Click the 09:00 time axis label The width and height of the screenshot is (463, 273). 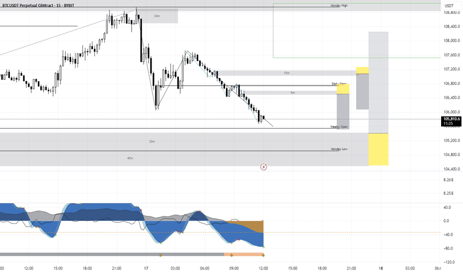234,268
